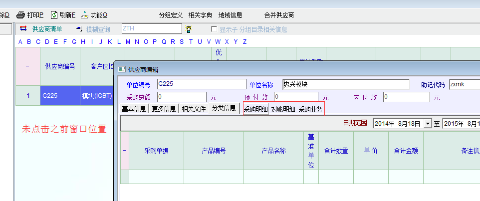This screenshot has height=201, width=480.
Task: Open the Function (功能) toolbar icon
Action: (84, 15)
